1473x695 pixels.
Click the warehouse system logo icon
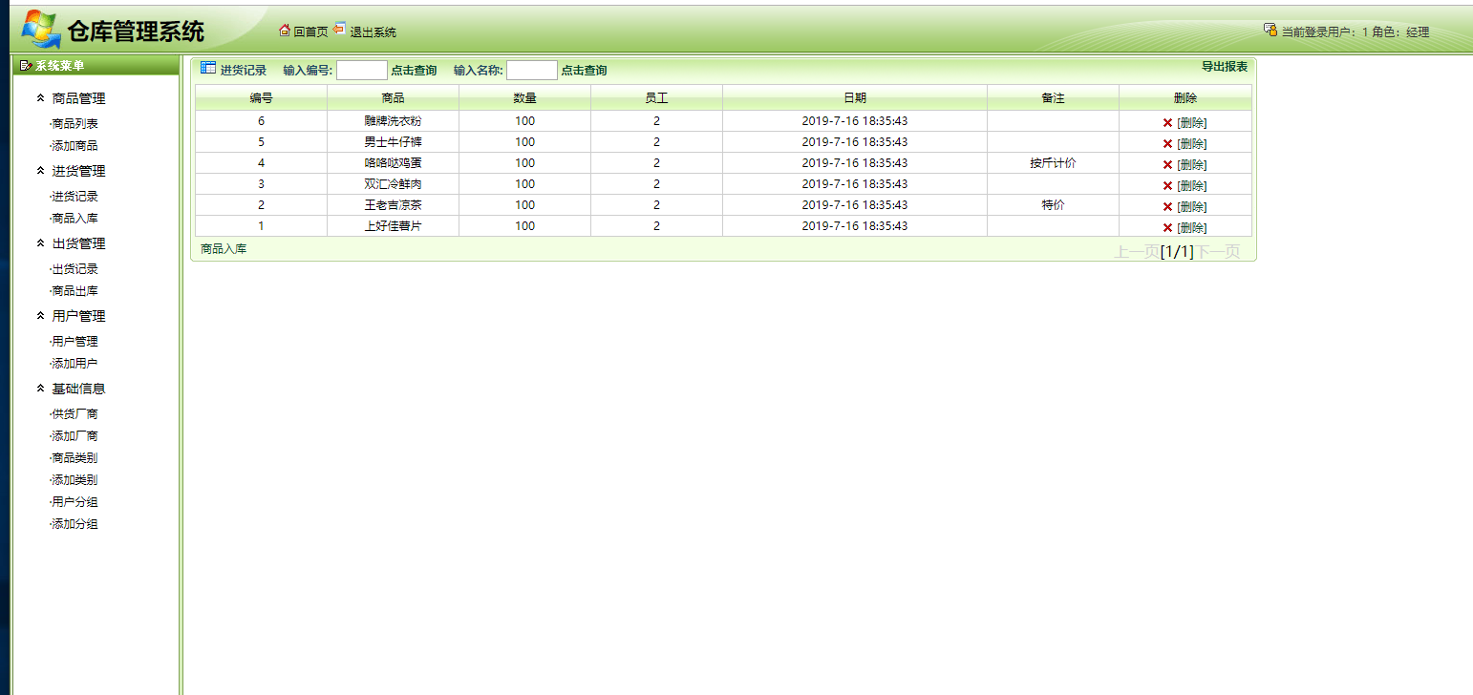(x=40, y=29)
